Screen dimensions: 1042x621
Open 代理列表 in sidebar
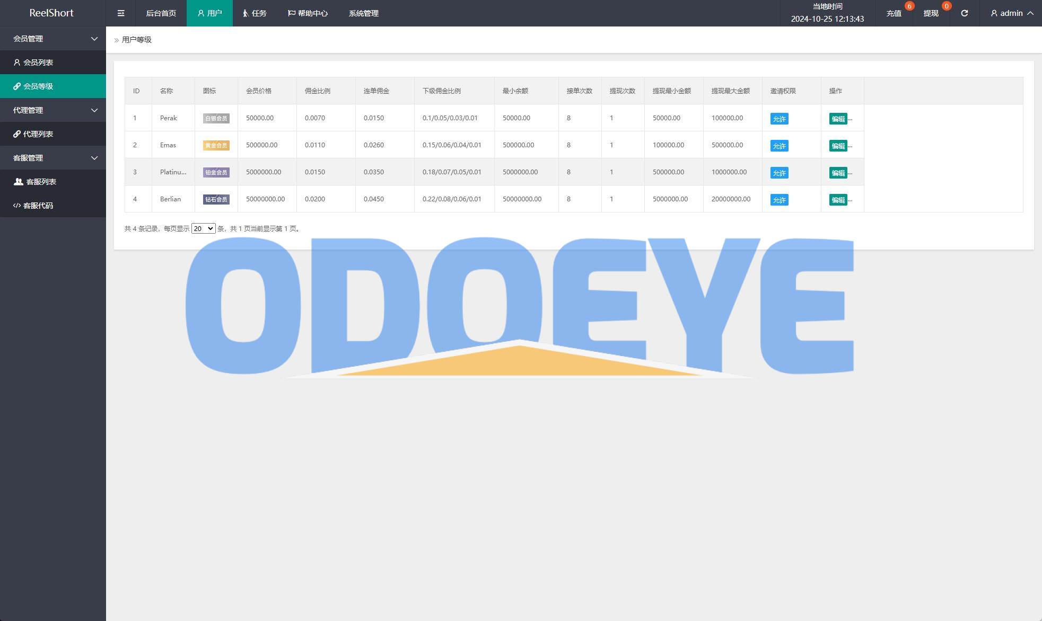point(53,134)
